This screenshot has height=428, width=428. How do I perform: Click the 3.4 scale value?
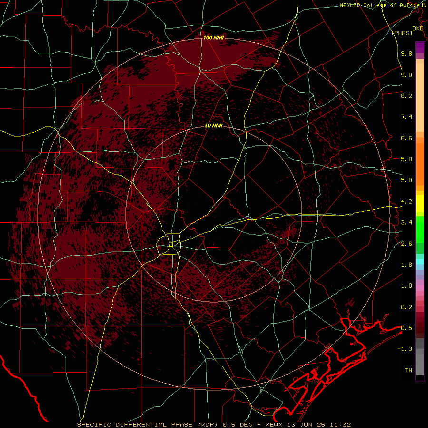pos(407,223)
